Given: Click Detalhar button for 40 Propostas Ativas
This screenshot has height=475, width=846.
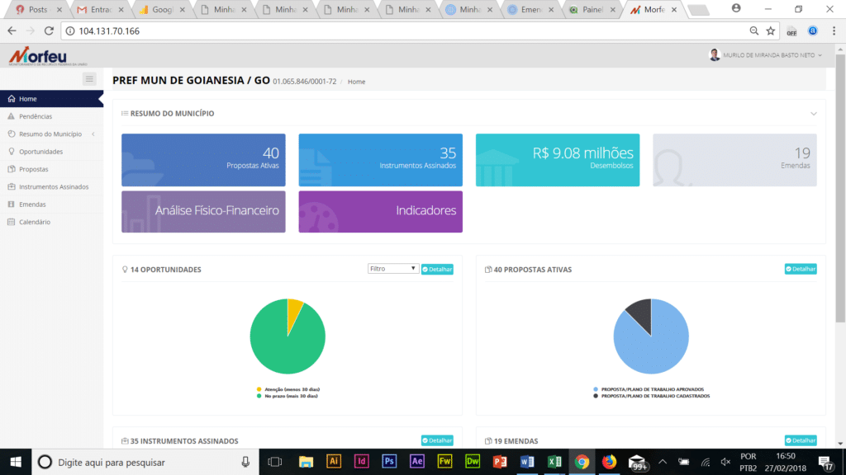Looking at the screenshot, I should point(801,269).
